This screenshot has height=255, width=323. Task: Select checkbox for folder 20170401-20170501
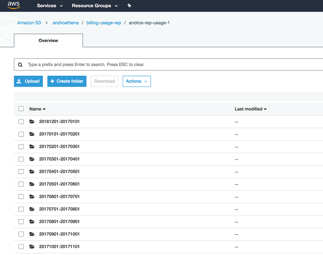click(x=21, y=172)
